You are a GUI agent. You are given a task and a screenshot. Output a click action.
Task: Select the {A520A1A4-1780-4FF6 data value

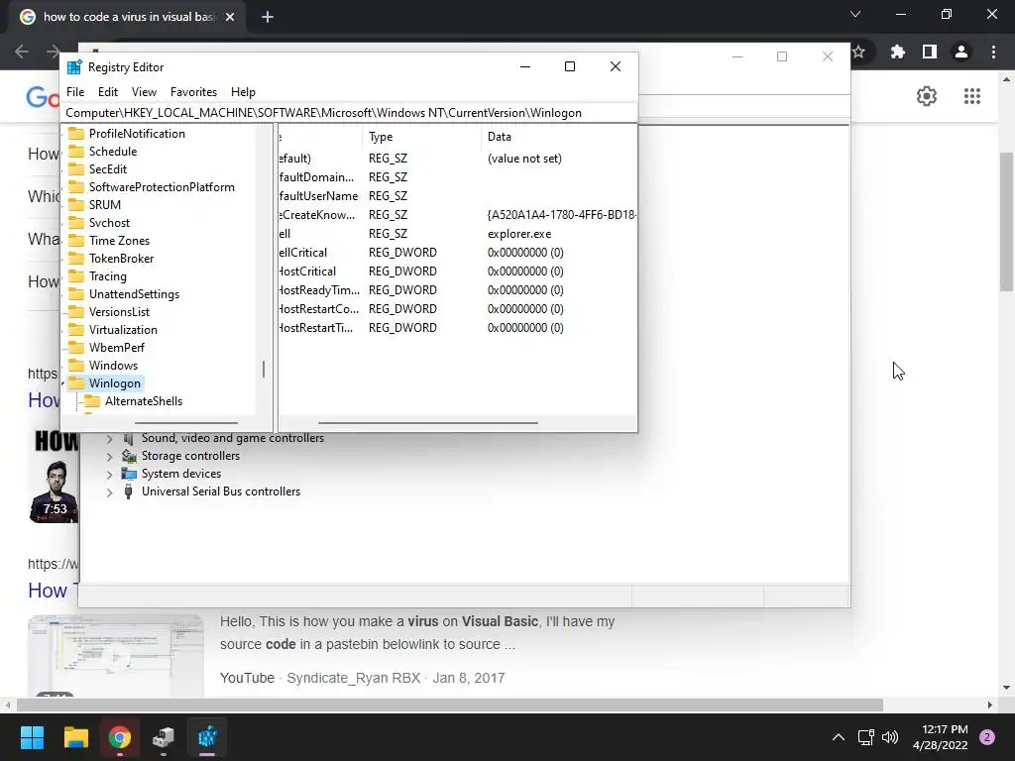(x=561, y=215)
